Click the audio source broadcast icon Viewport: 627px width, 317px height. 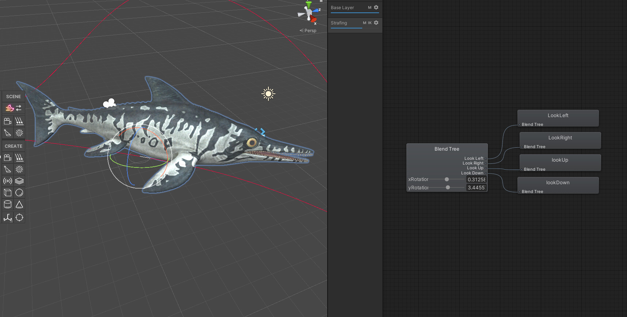(x=8, y=181)
